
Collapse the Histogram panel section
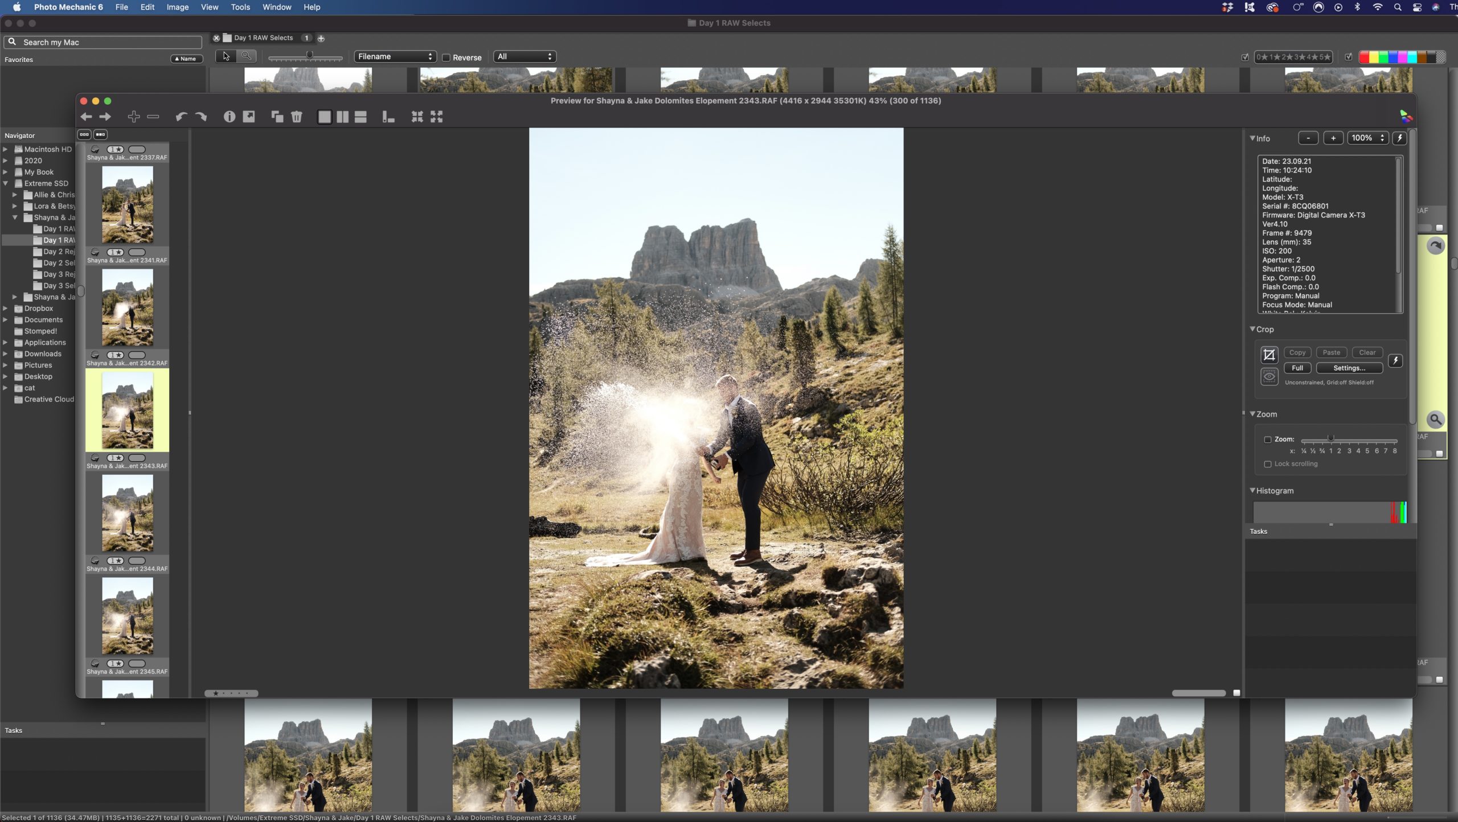(1252, 490)
